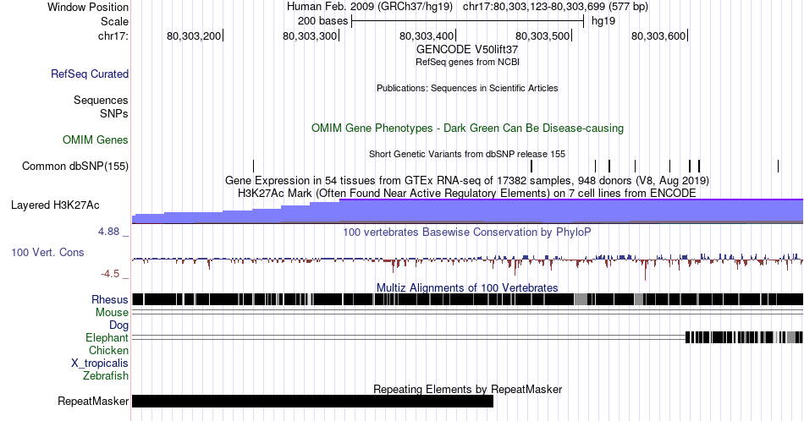
Task: Select the Zebrafish species label
Action: (106, 375)
